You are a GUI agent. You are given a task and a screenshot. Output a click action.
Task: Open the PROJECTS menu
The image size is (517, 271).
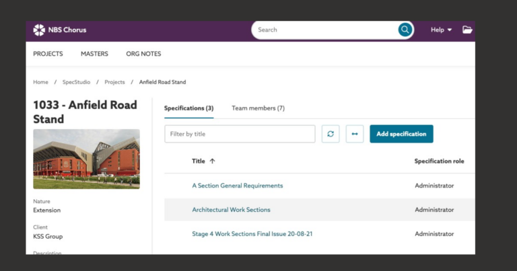(x=48, y=54)
